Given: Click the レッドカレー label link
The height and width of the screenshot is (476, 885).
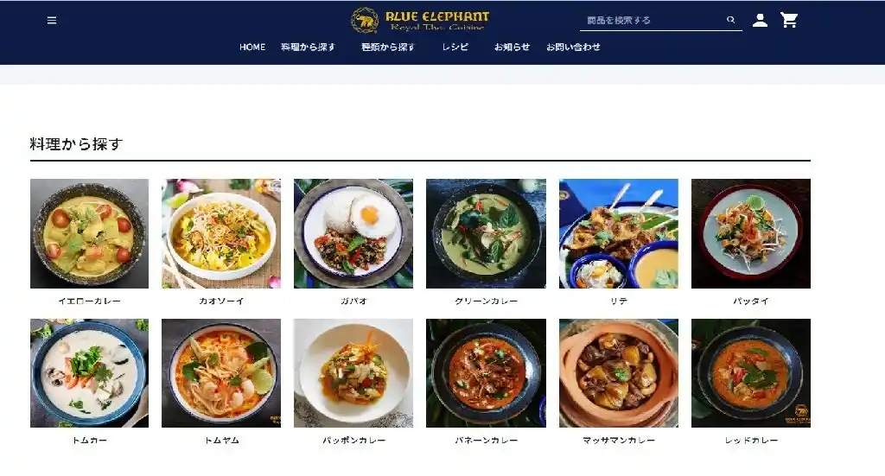Looking at the screenshot, I should tap(751, 440).
